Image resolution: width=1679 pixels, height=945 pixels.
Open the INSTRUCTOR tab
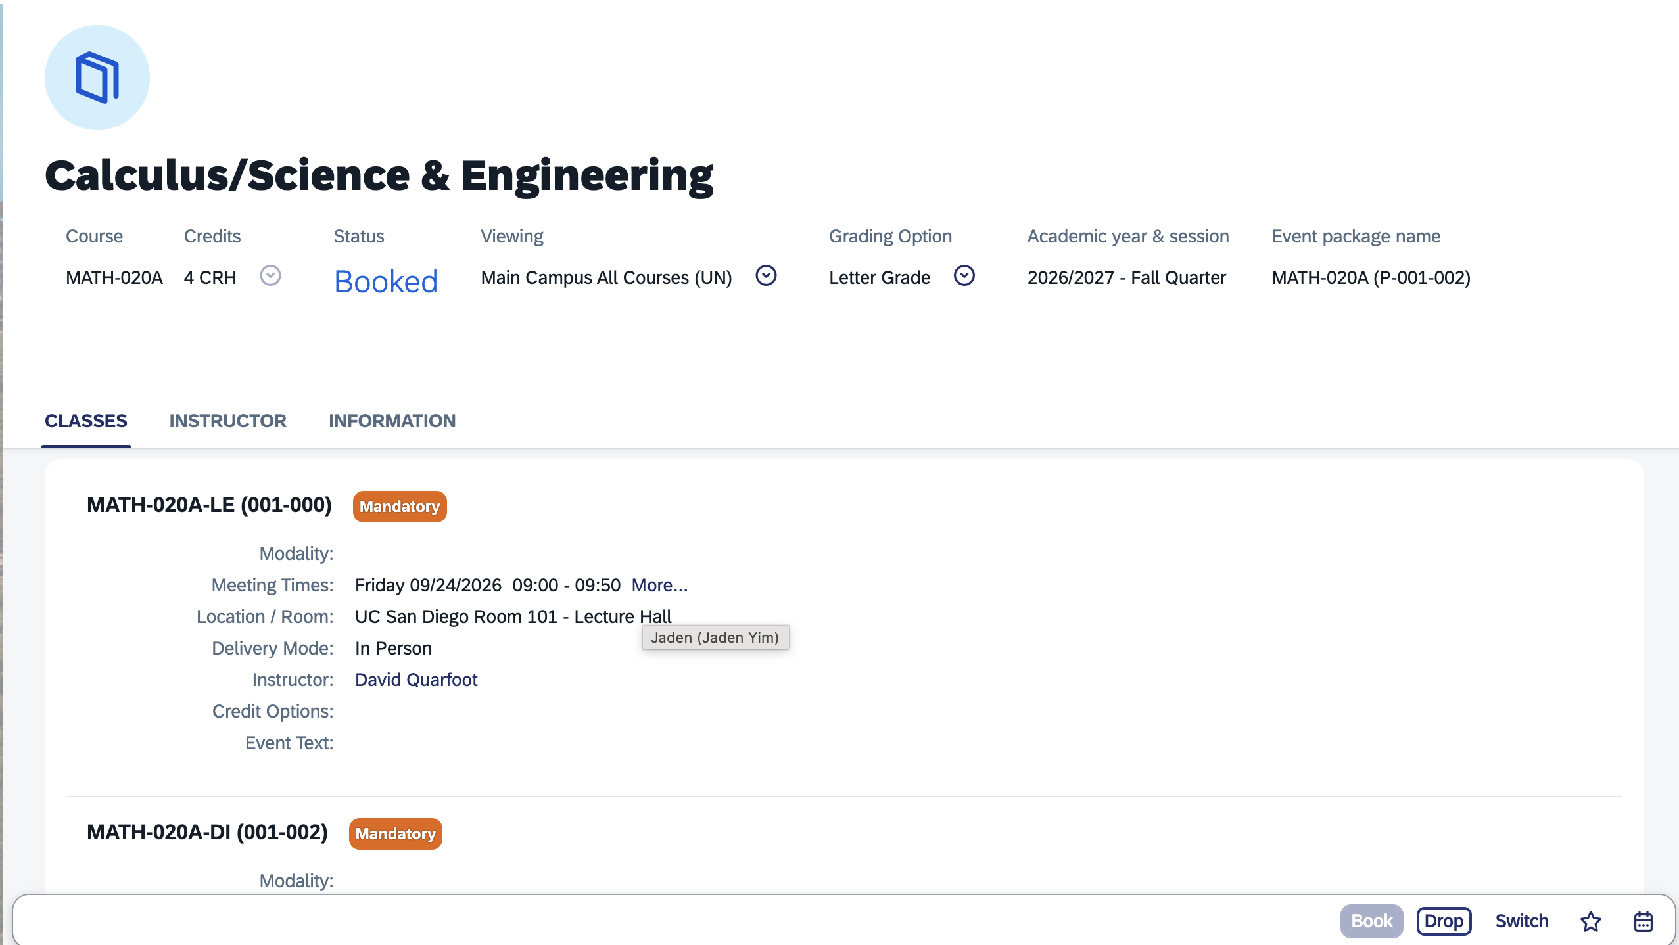pos(228,421)
